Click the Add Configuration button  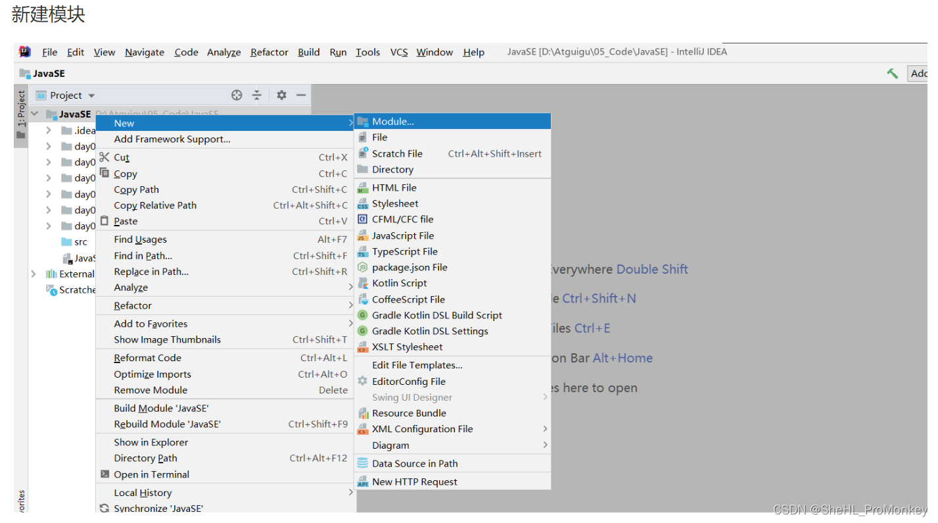pyautogui.click(x=918, y=73)
